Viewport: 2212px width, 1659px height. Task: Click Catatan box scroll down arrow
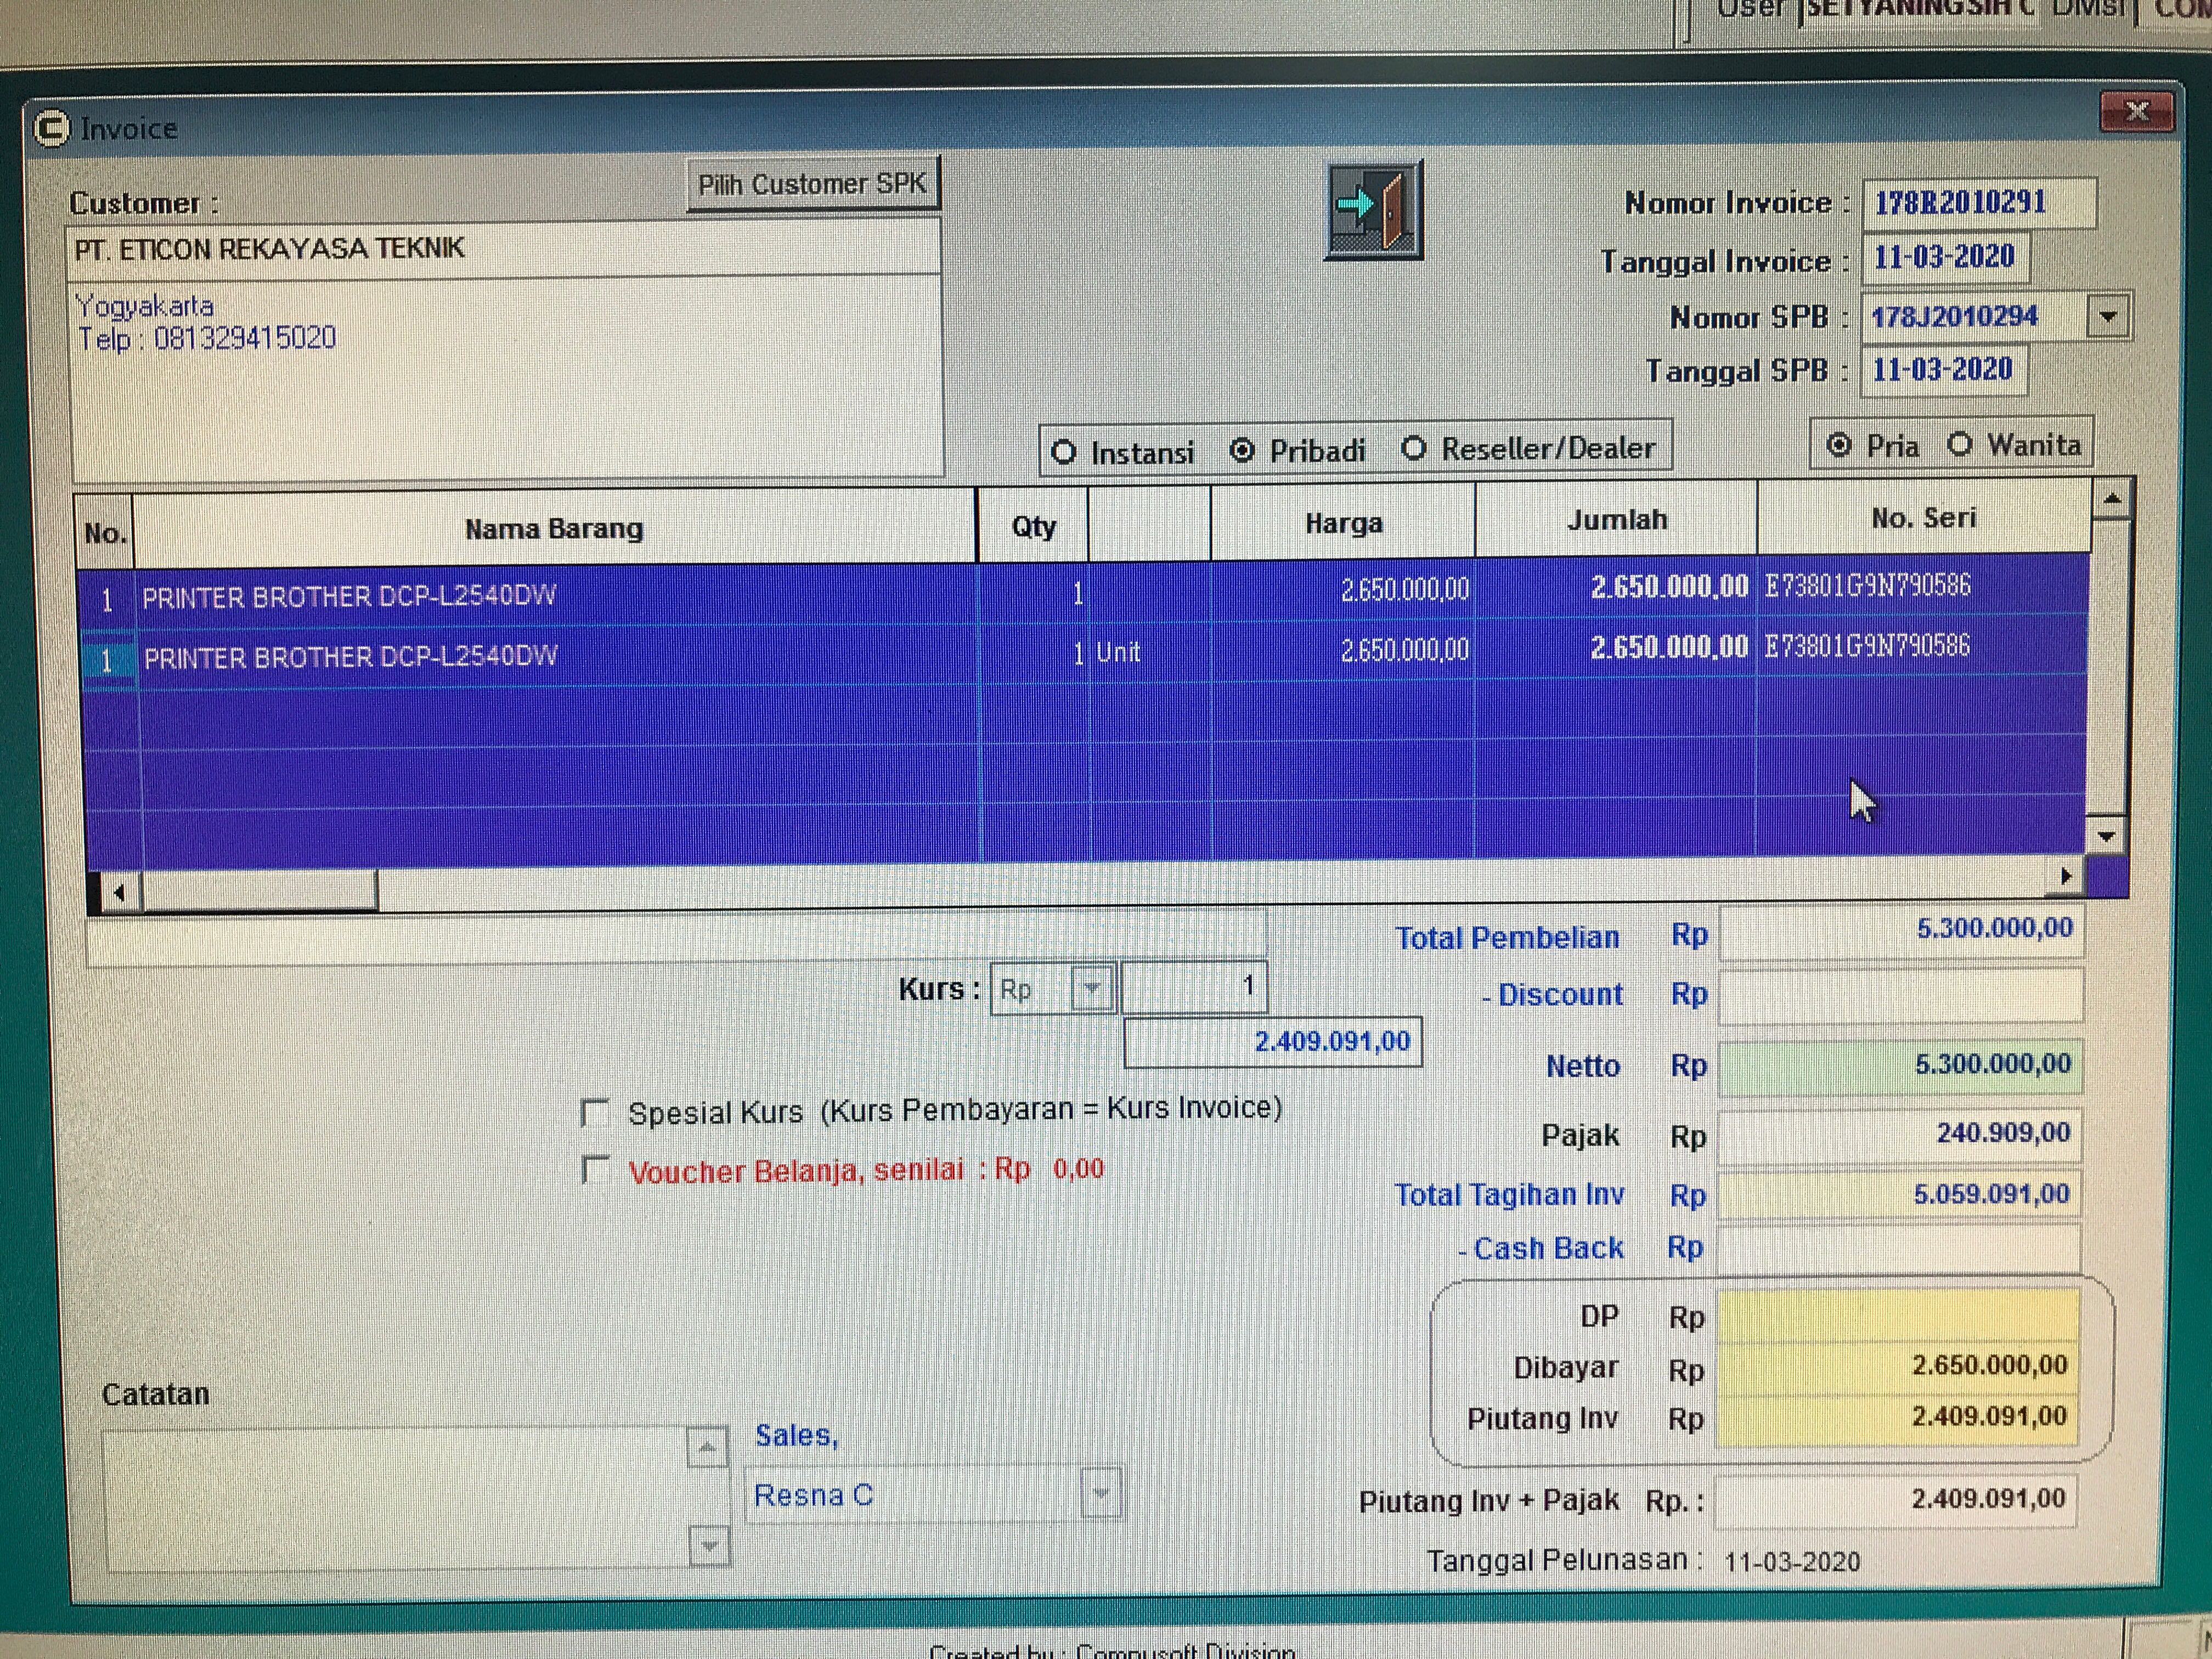tap(709, 1545)
